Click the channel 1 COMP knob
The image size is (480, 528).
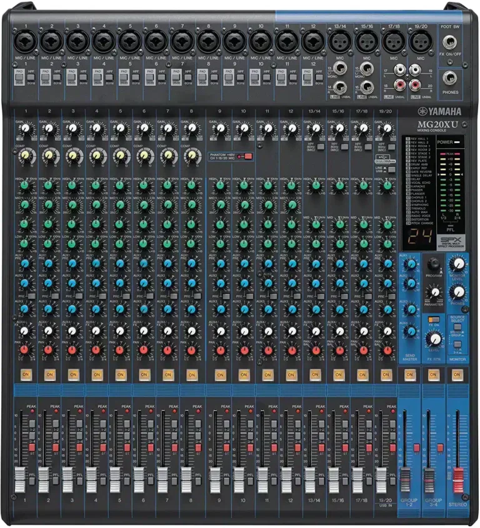click(x=25, y=156)
